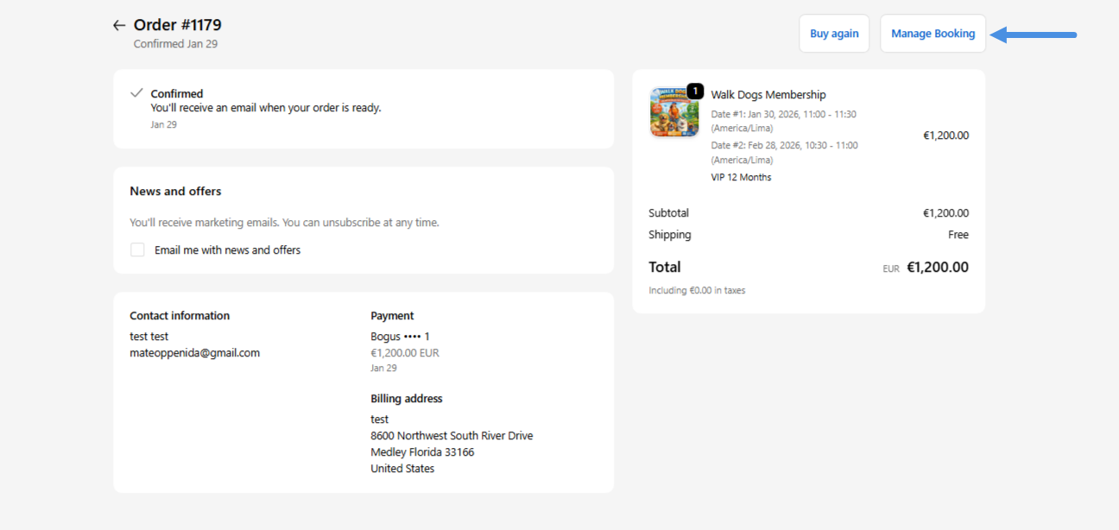Click the quantity badge on product image
The height and width of the screenshot is (530, 1119).
(x=695, y=91)
